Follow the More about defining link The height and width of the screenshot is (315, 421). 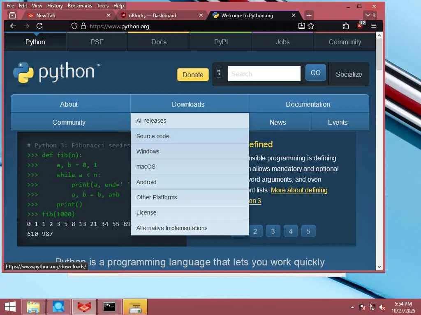coord(299,190)
